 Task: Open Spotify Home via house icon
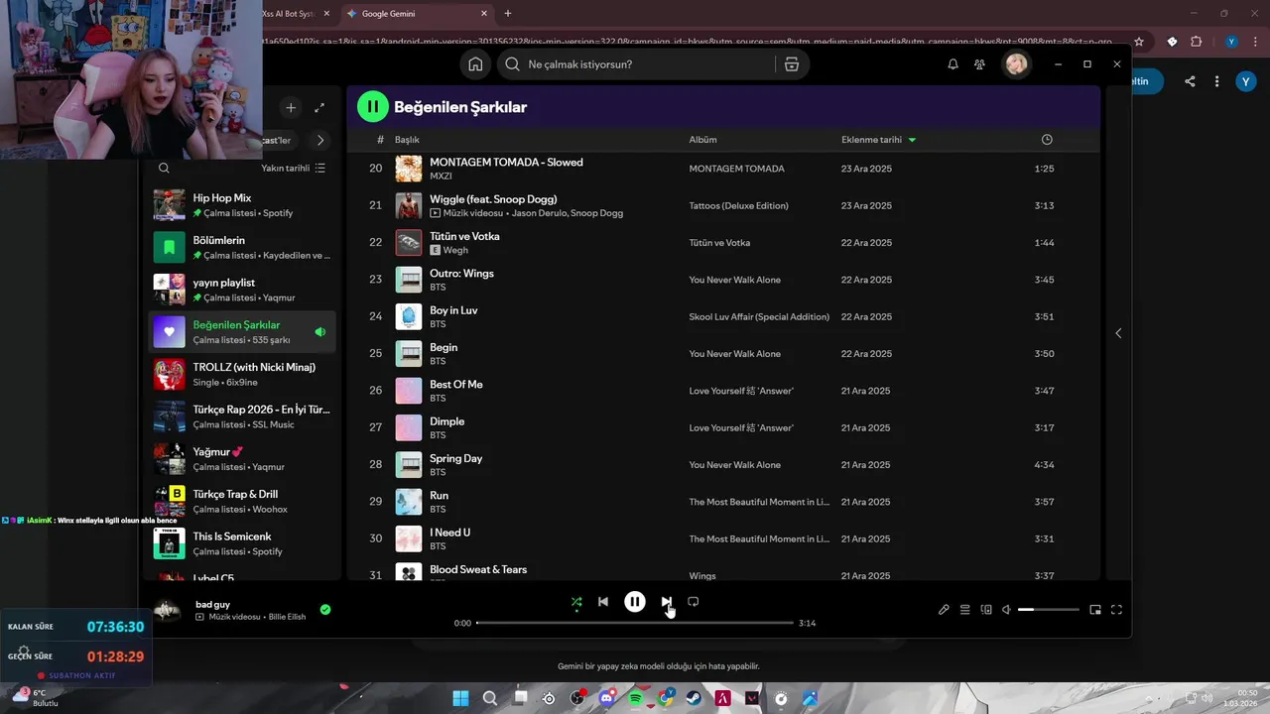click(x=475, y=64)
